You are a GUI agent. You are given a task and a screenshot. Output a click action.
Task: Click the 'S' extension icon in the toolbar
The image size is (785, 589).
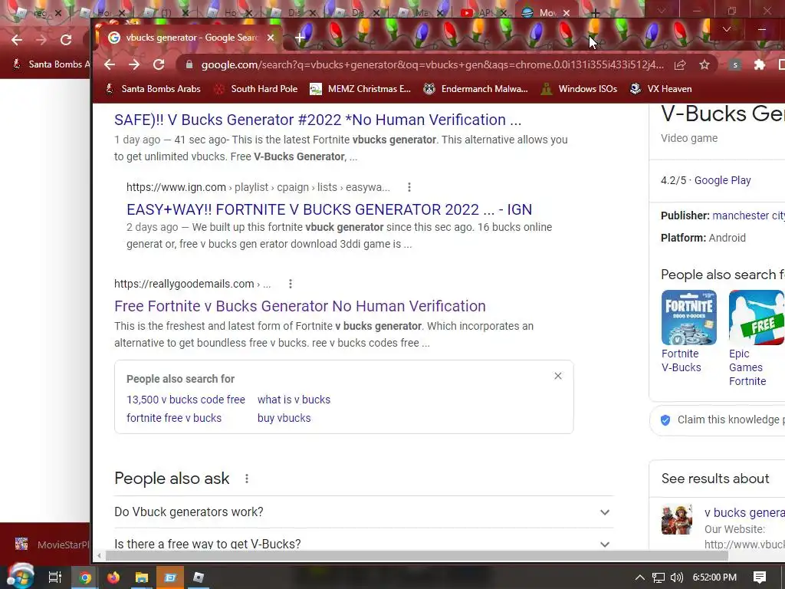tap(734, 64)
